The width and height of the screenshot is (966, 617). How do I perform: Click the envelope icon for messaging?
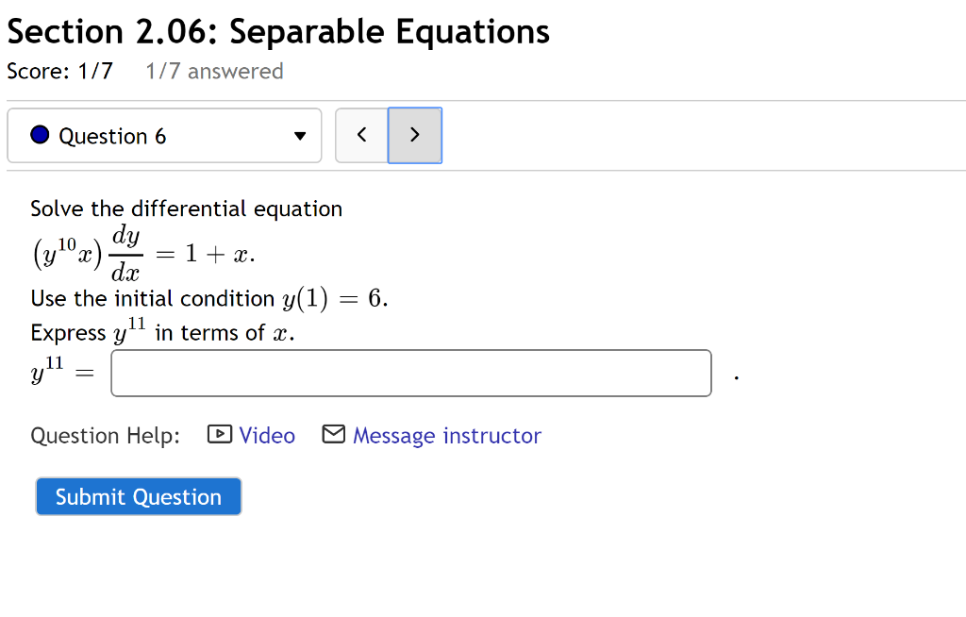pos(334,434)
